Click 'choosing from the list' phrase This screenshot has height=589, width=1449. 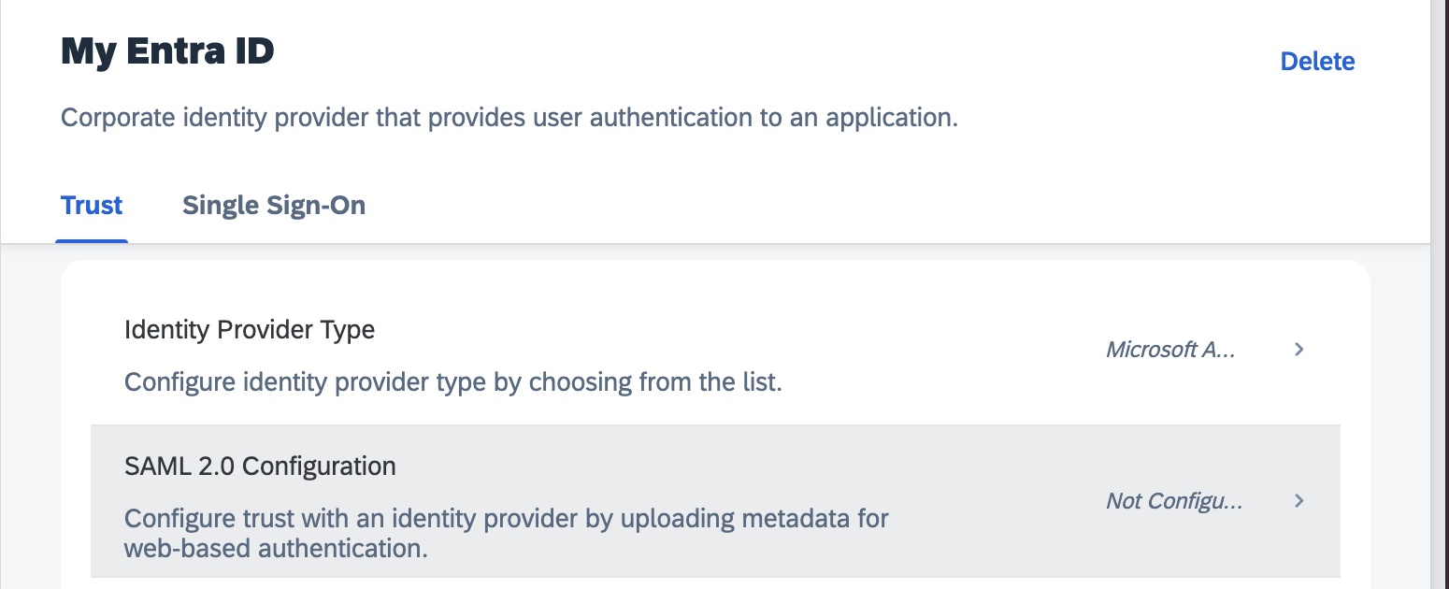point(654,382)
